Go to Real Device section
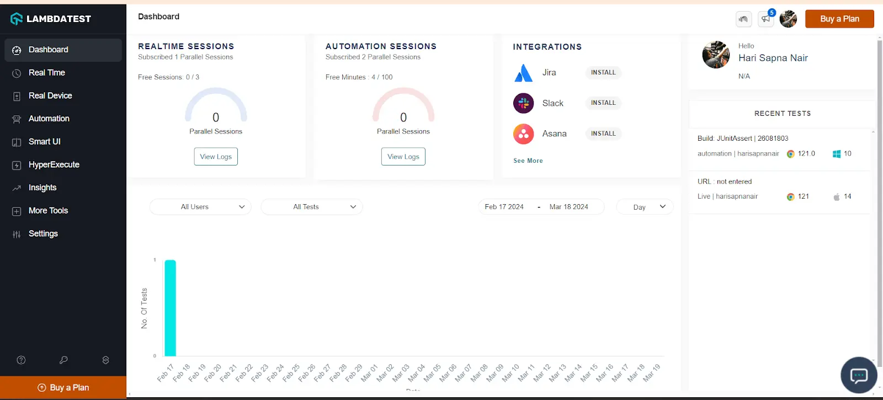 tap(63, 95)
